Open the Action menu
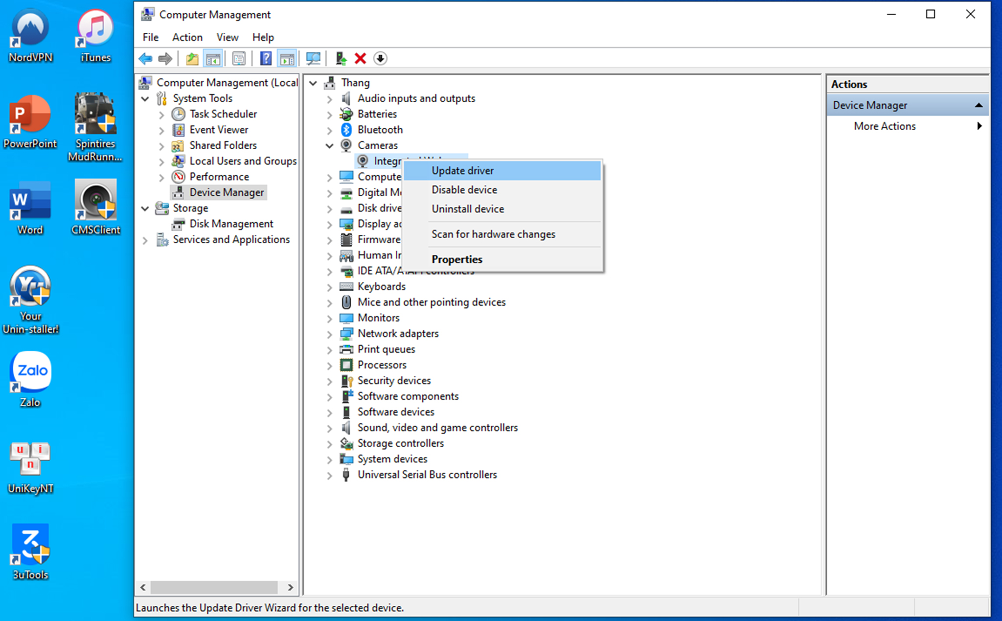 [187, 37]
